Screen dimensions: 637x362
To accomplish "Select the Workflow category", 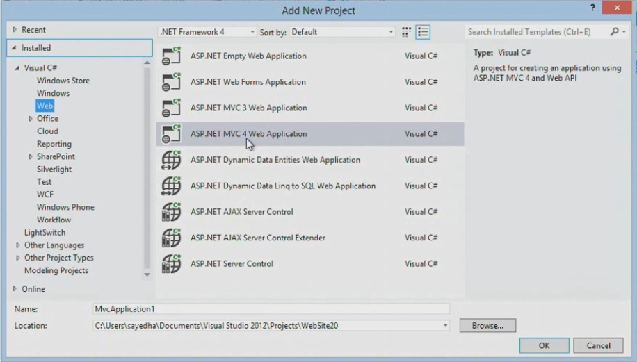I will 54,220.
